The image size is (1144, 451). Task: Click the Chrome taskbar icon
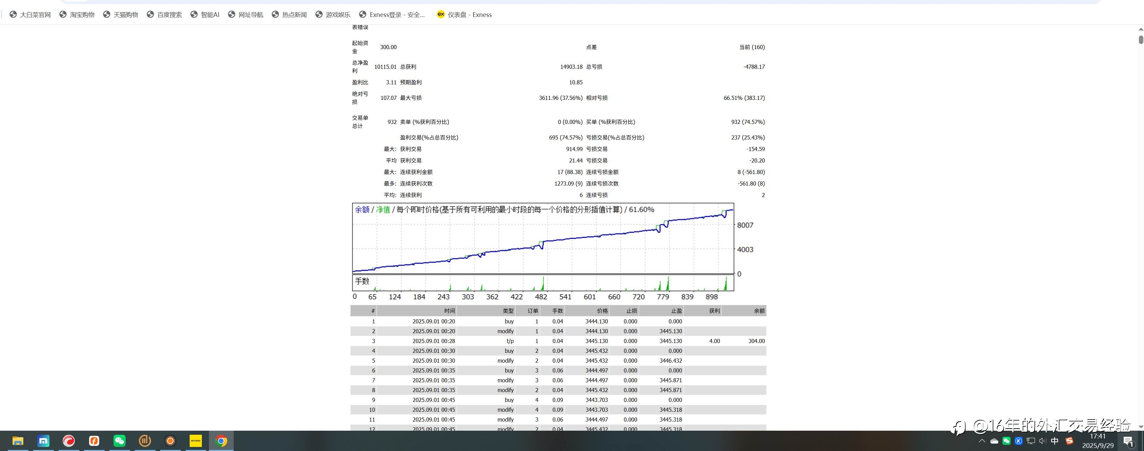tap(221, 441)
